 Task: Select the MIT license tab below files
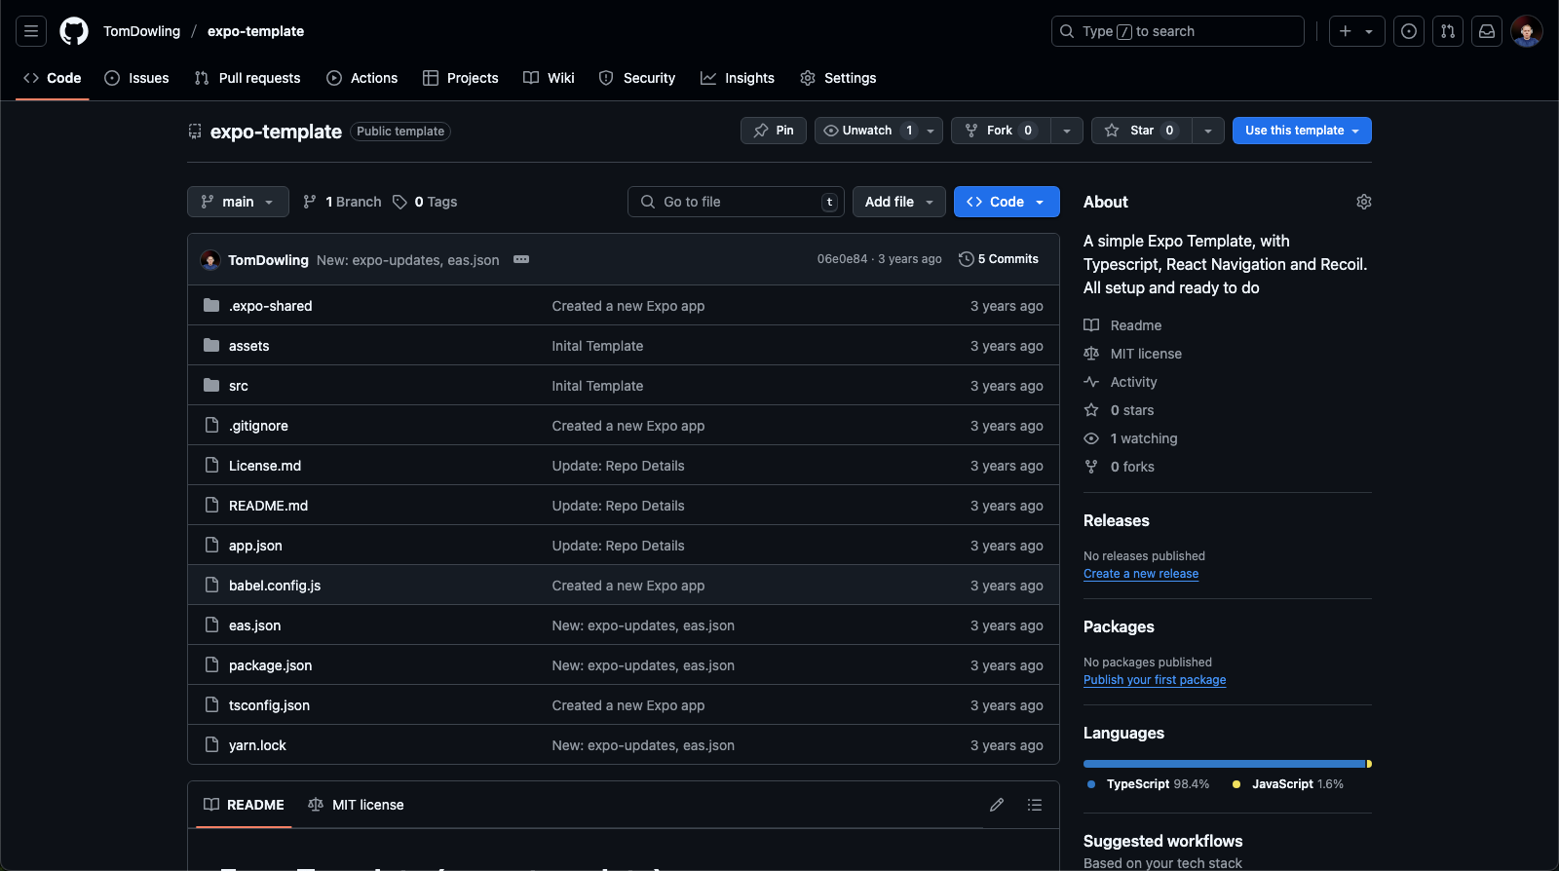click(356, 805)
